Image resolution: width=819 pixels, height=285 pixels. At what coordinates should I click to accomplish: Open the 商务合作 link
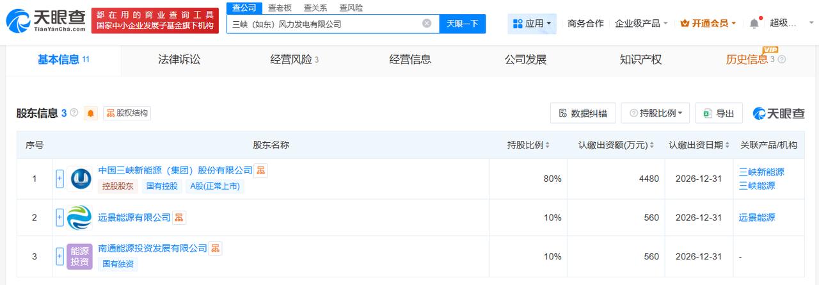click(x=585, y=24)
